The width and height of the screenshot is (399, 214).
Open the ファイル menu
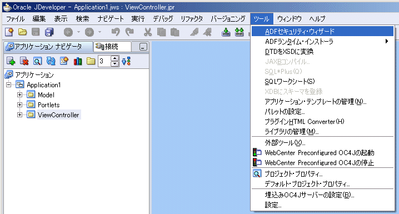(15, 19)
